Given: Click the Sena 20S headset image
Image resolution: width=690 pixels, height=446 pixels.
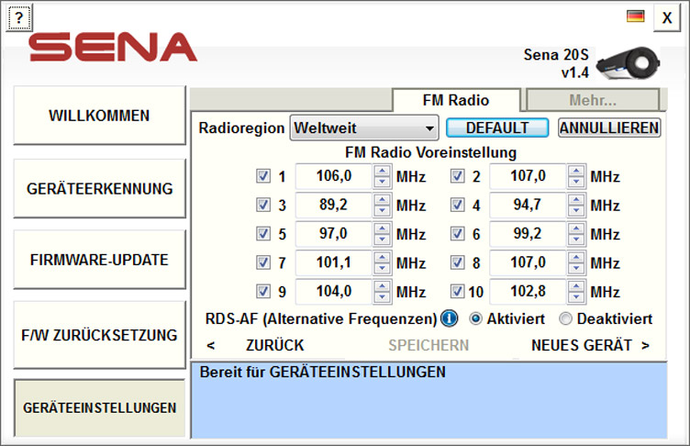Looking at the screenshot, I should tap(628, 64).
